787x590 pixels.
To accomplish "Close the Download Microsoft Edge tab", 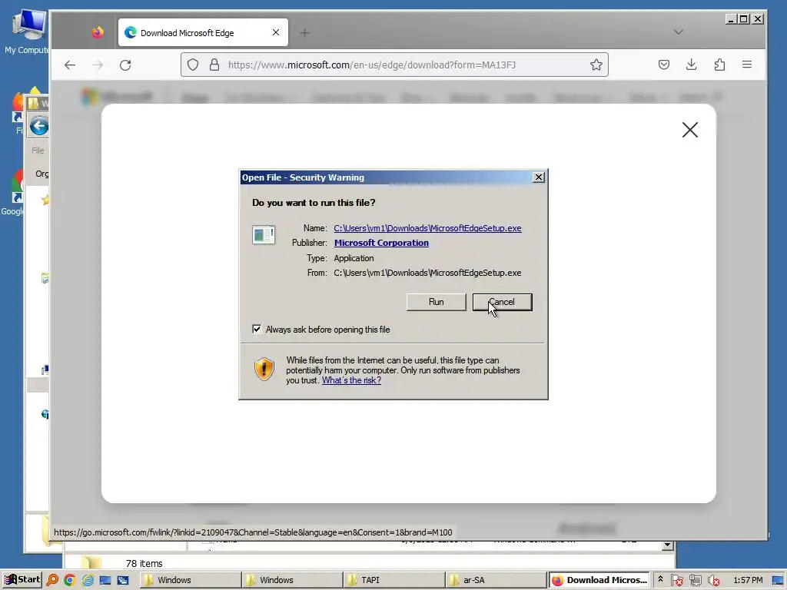I will click(276, 32).
